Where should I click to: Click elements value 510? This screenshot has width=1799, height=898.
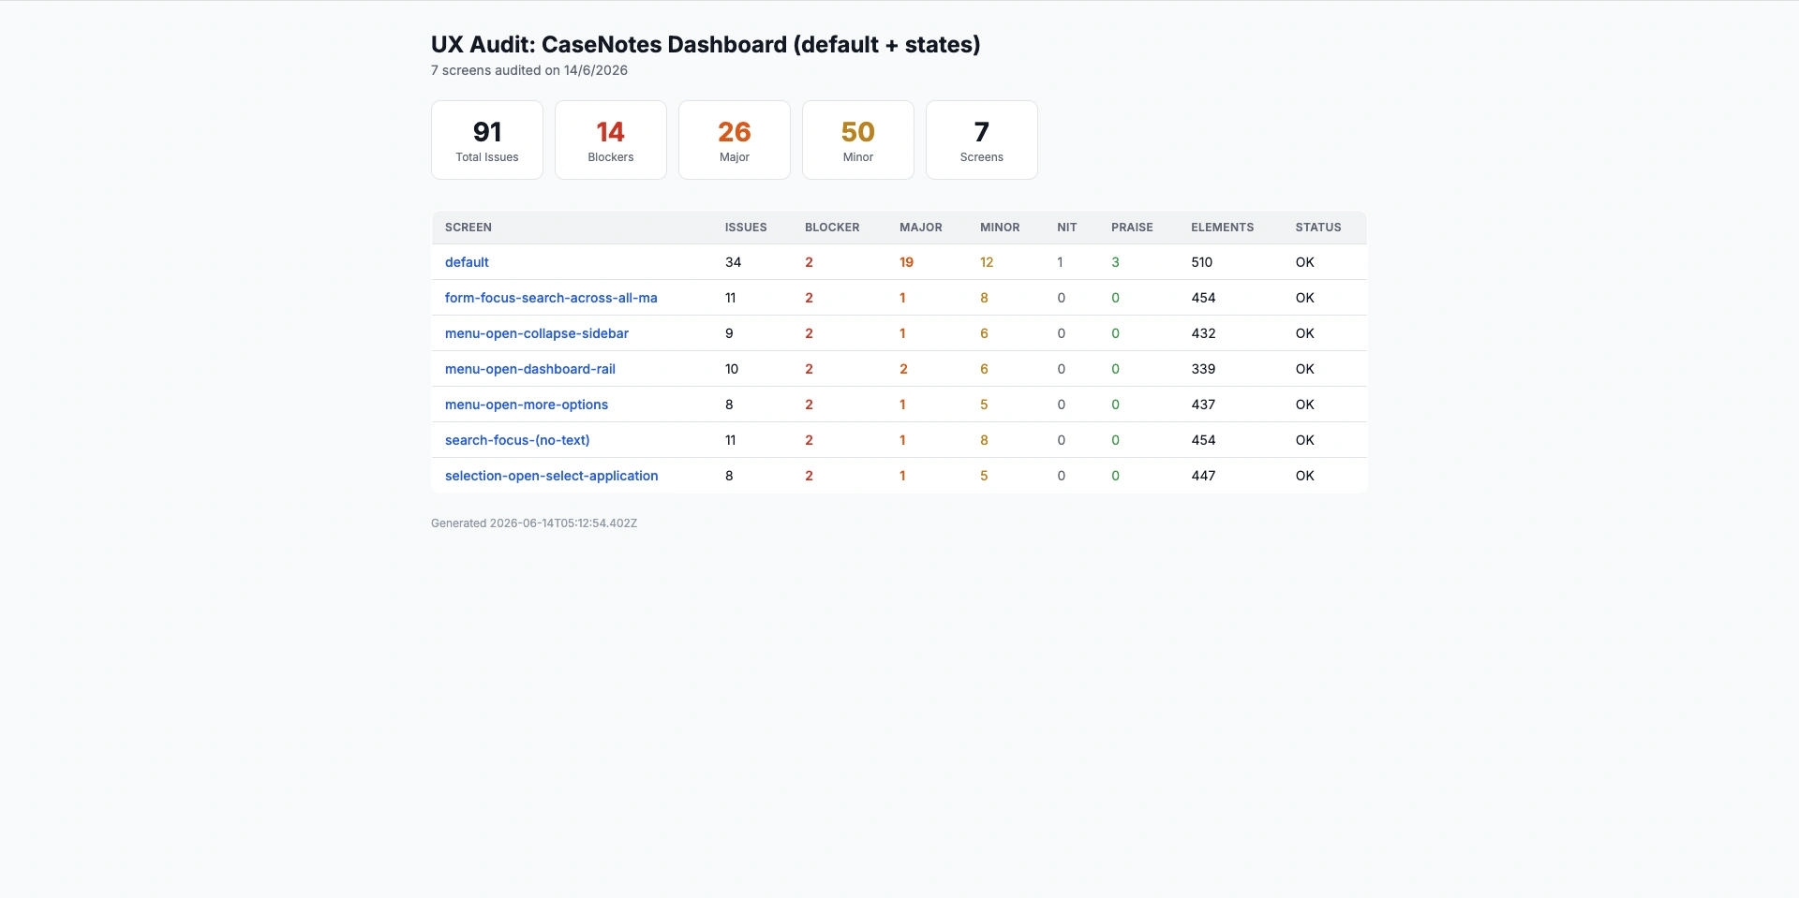point(1202,262)
